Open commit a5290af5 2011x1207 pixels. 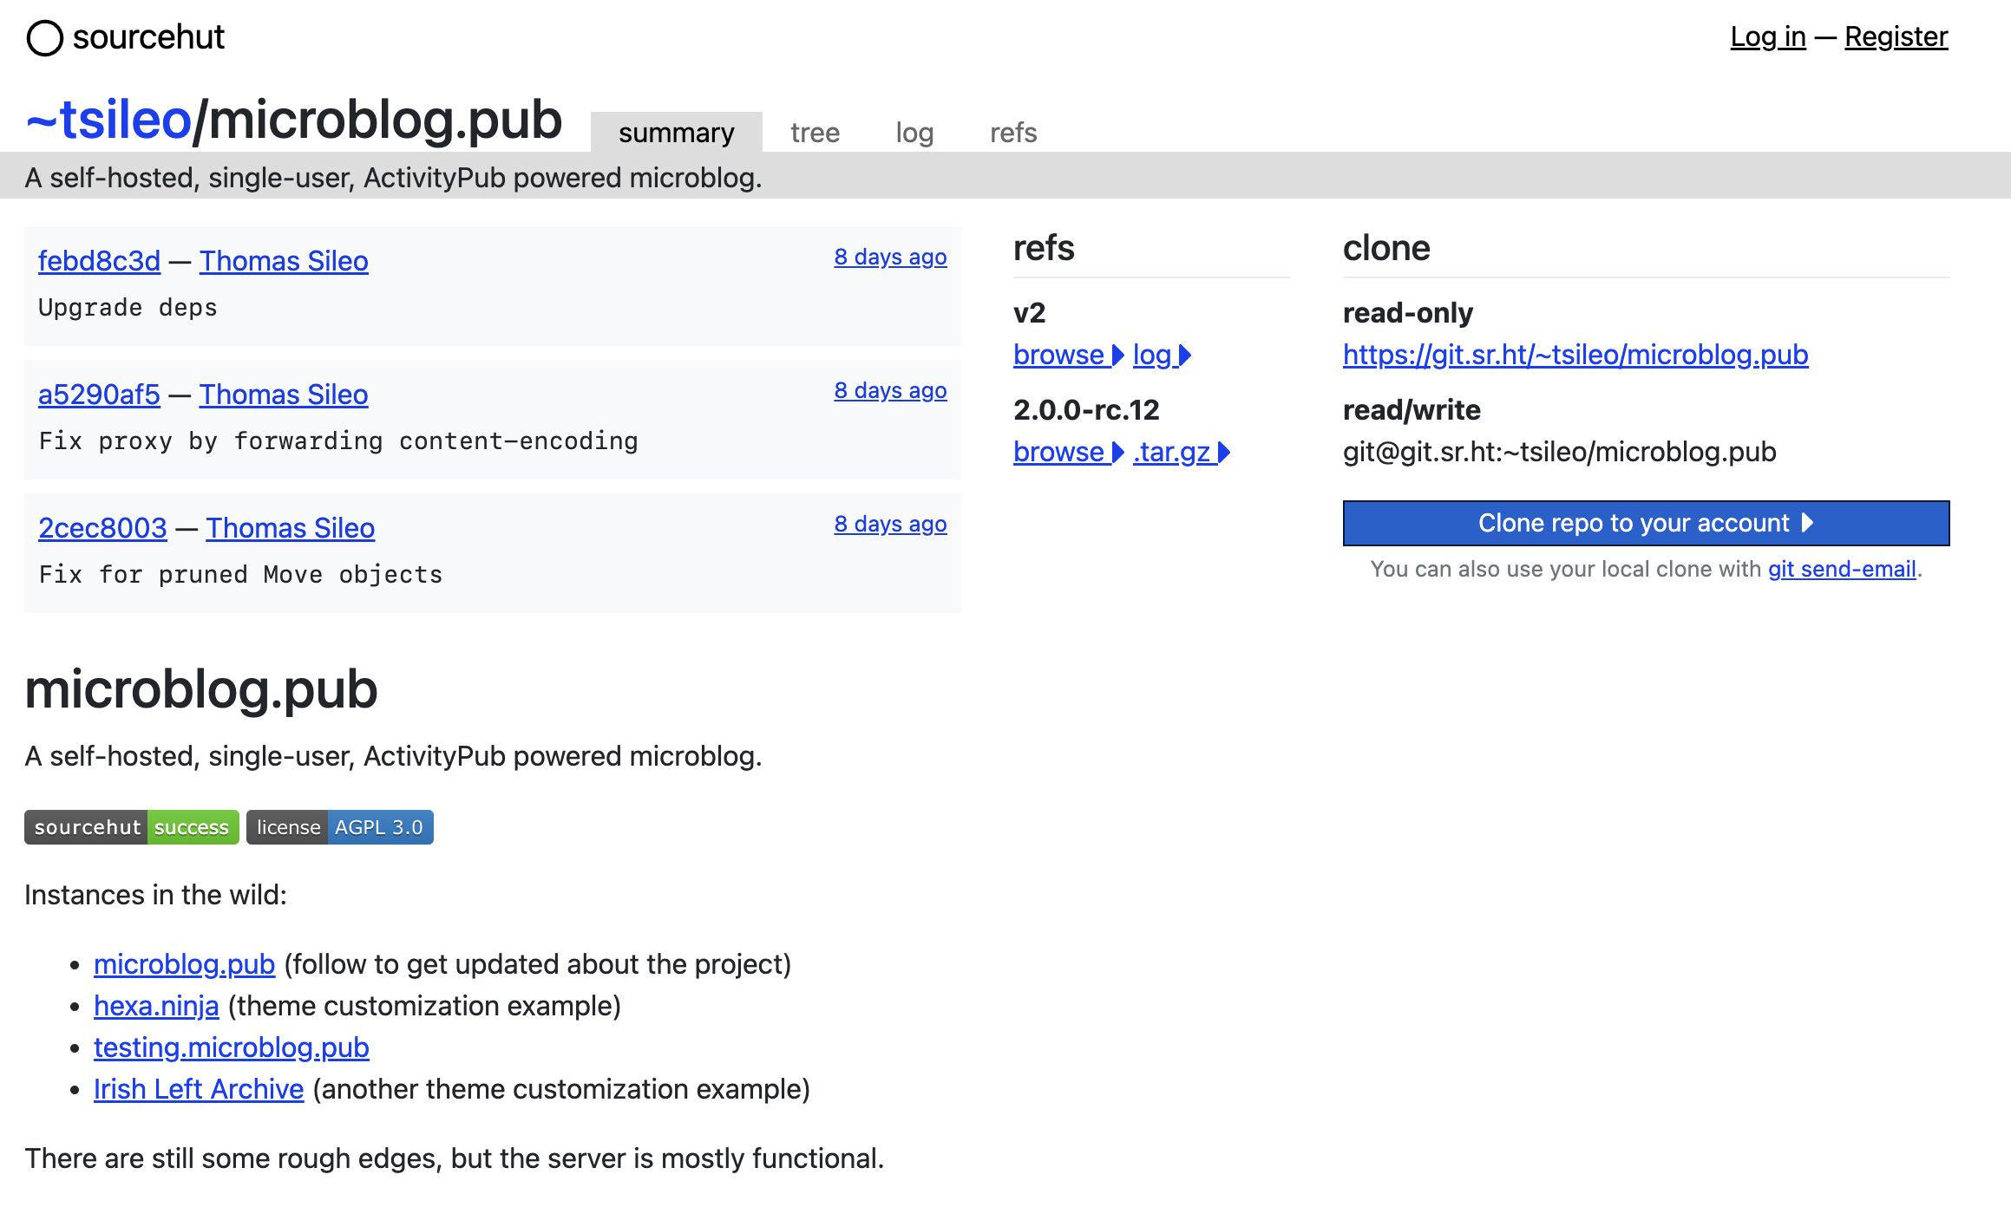pos(99,395)
